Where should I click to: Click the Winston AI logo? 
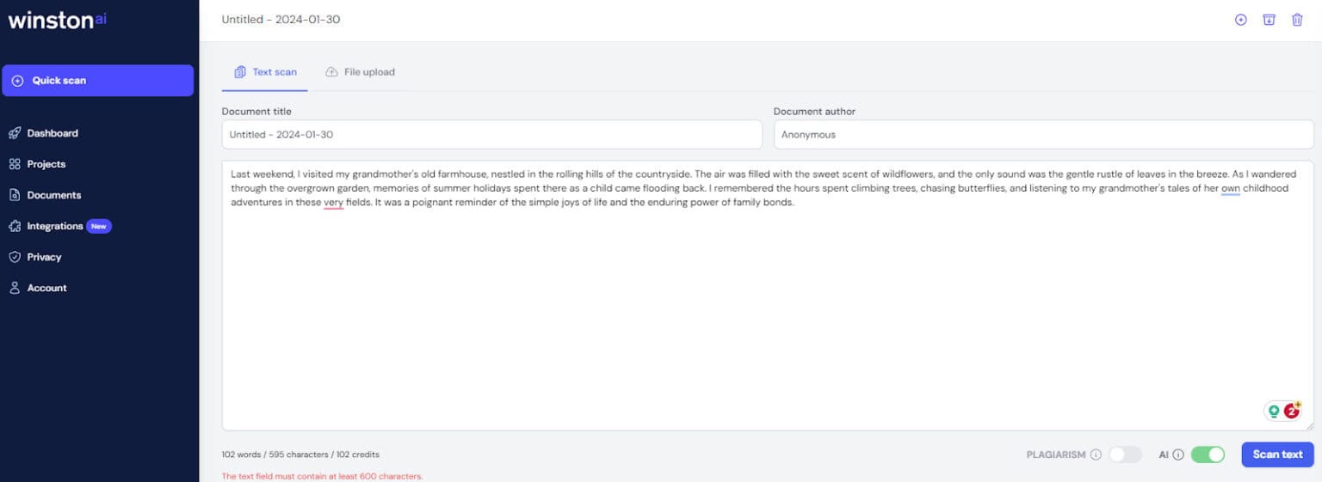(57, 21)
